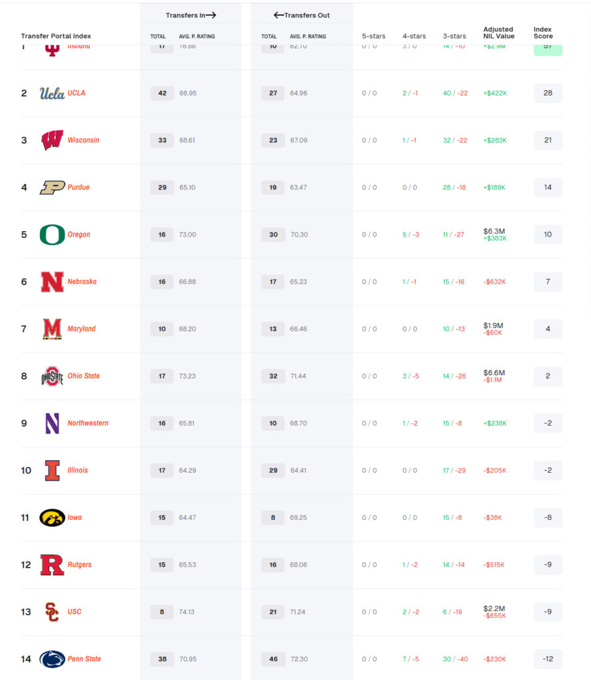Click the 4-stars column header
This screenshot has width=591, height=680.
[x=414, y=37]
